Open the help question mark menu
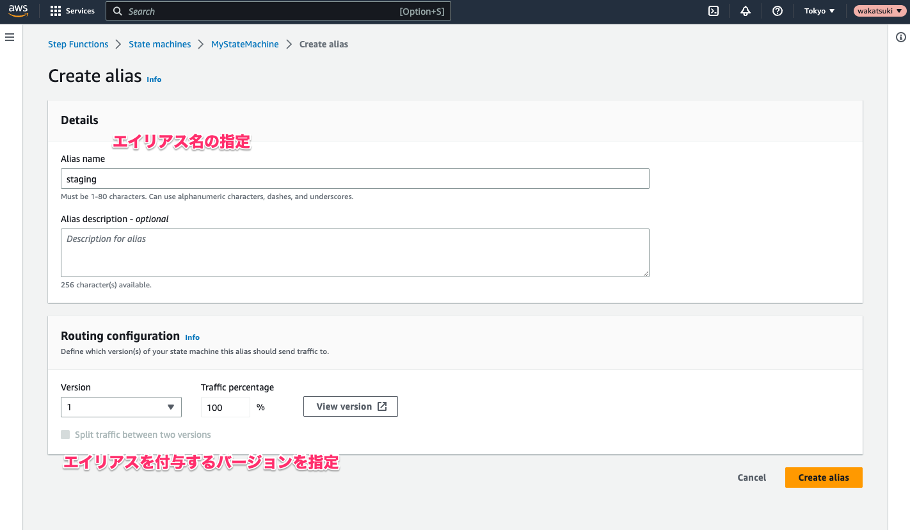910x530 pixels. tap(778, 11)
